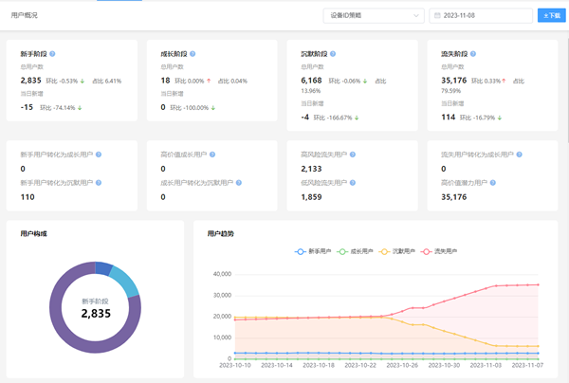Click the 用户构成 panel title
This screenshot has width=569, height=383.
pyautogui.click(x=34, y=233)
